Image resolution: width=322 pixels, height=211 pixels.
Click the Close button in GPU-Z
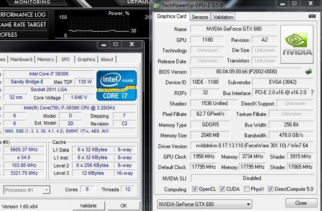[301, 203]
